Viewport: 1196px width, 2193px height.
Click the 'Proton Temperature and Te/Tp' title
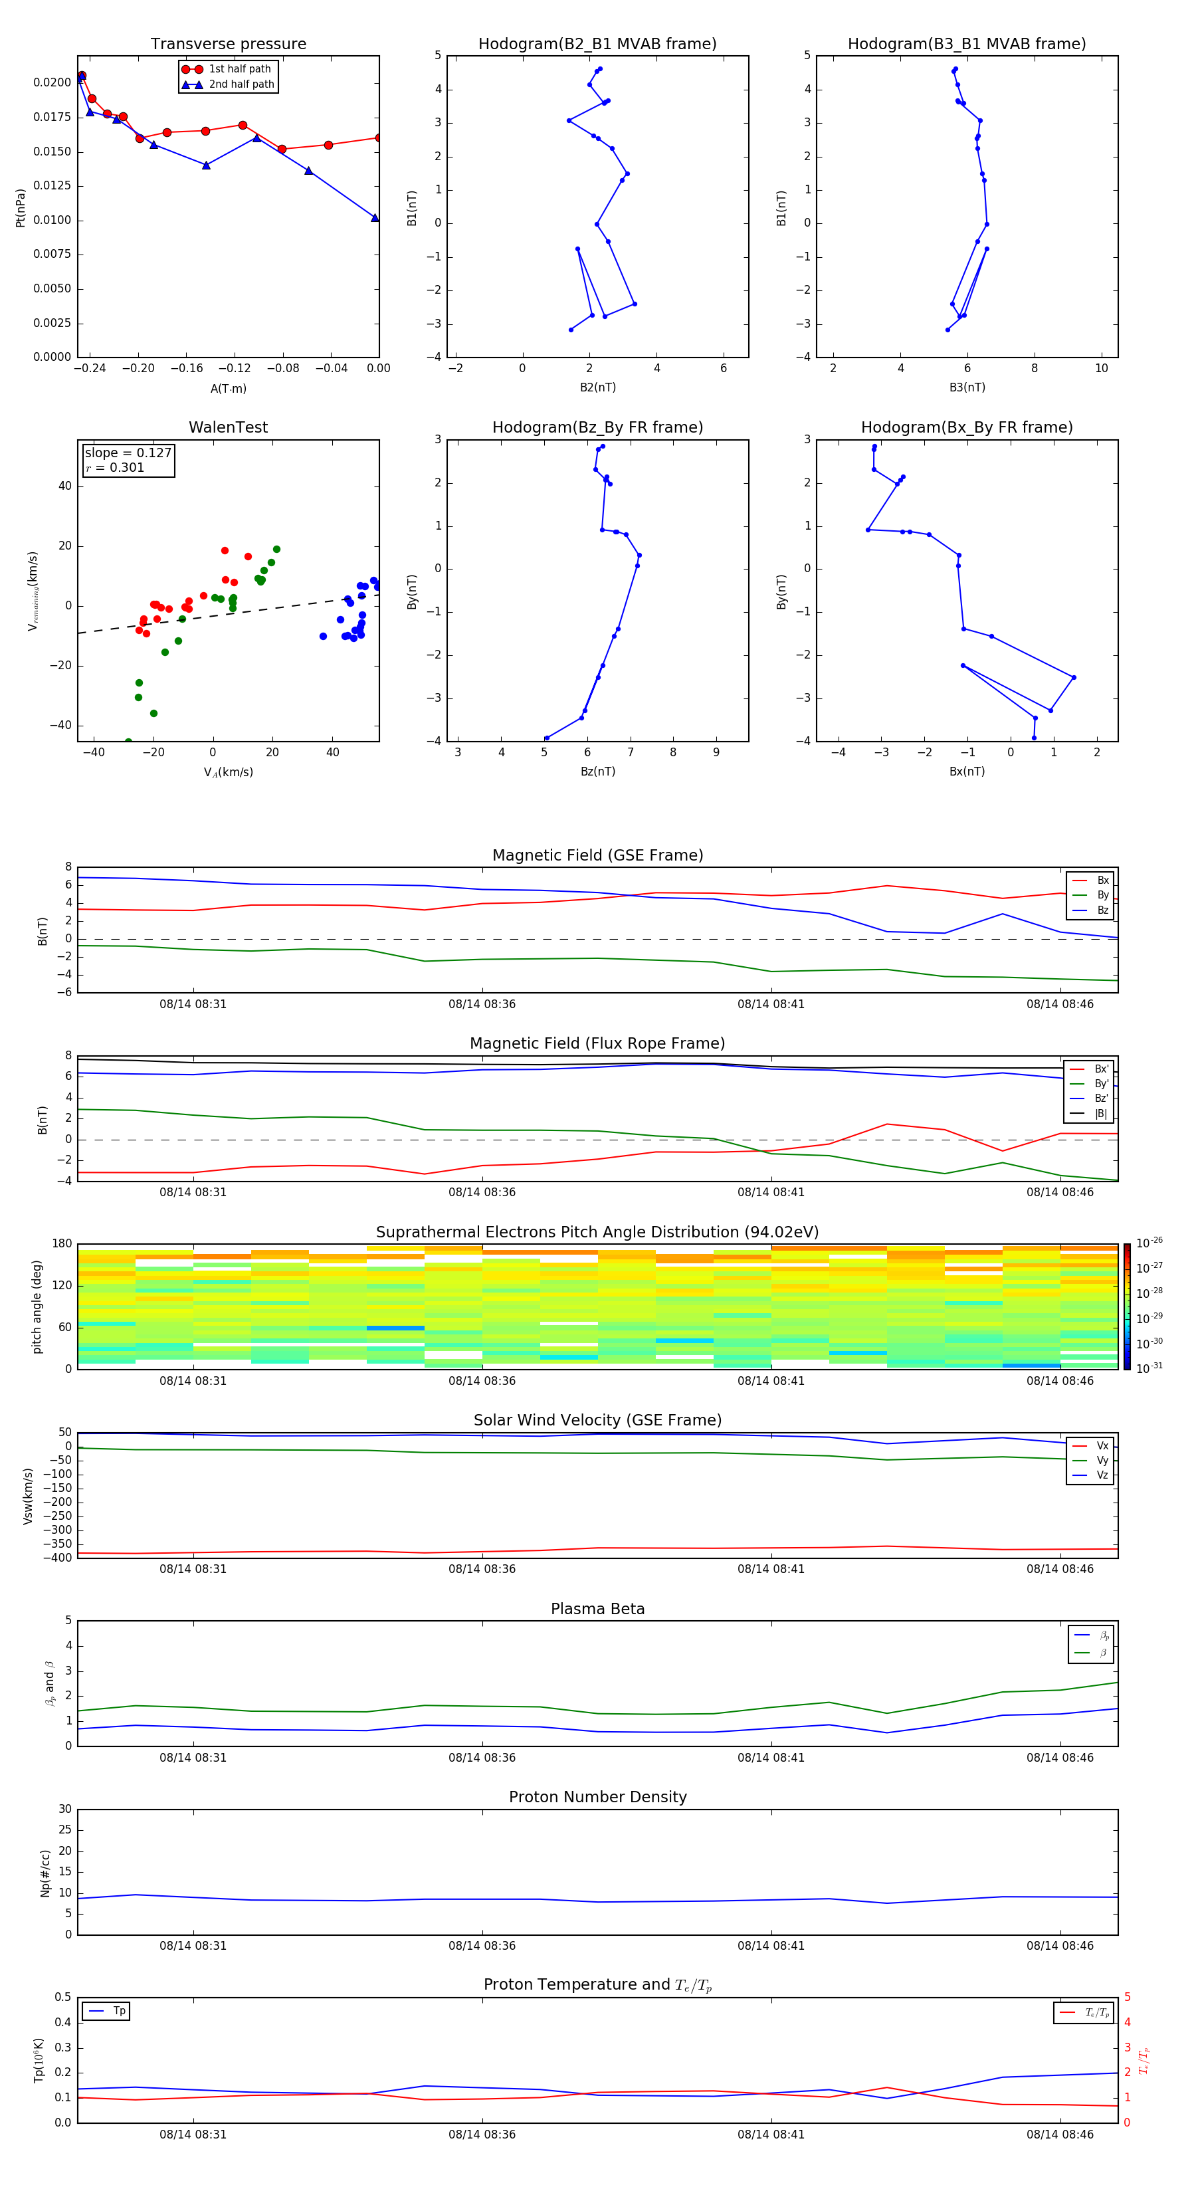tap(597, 1984)
